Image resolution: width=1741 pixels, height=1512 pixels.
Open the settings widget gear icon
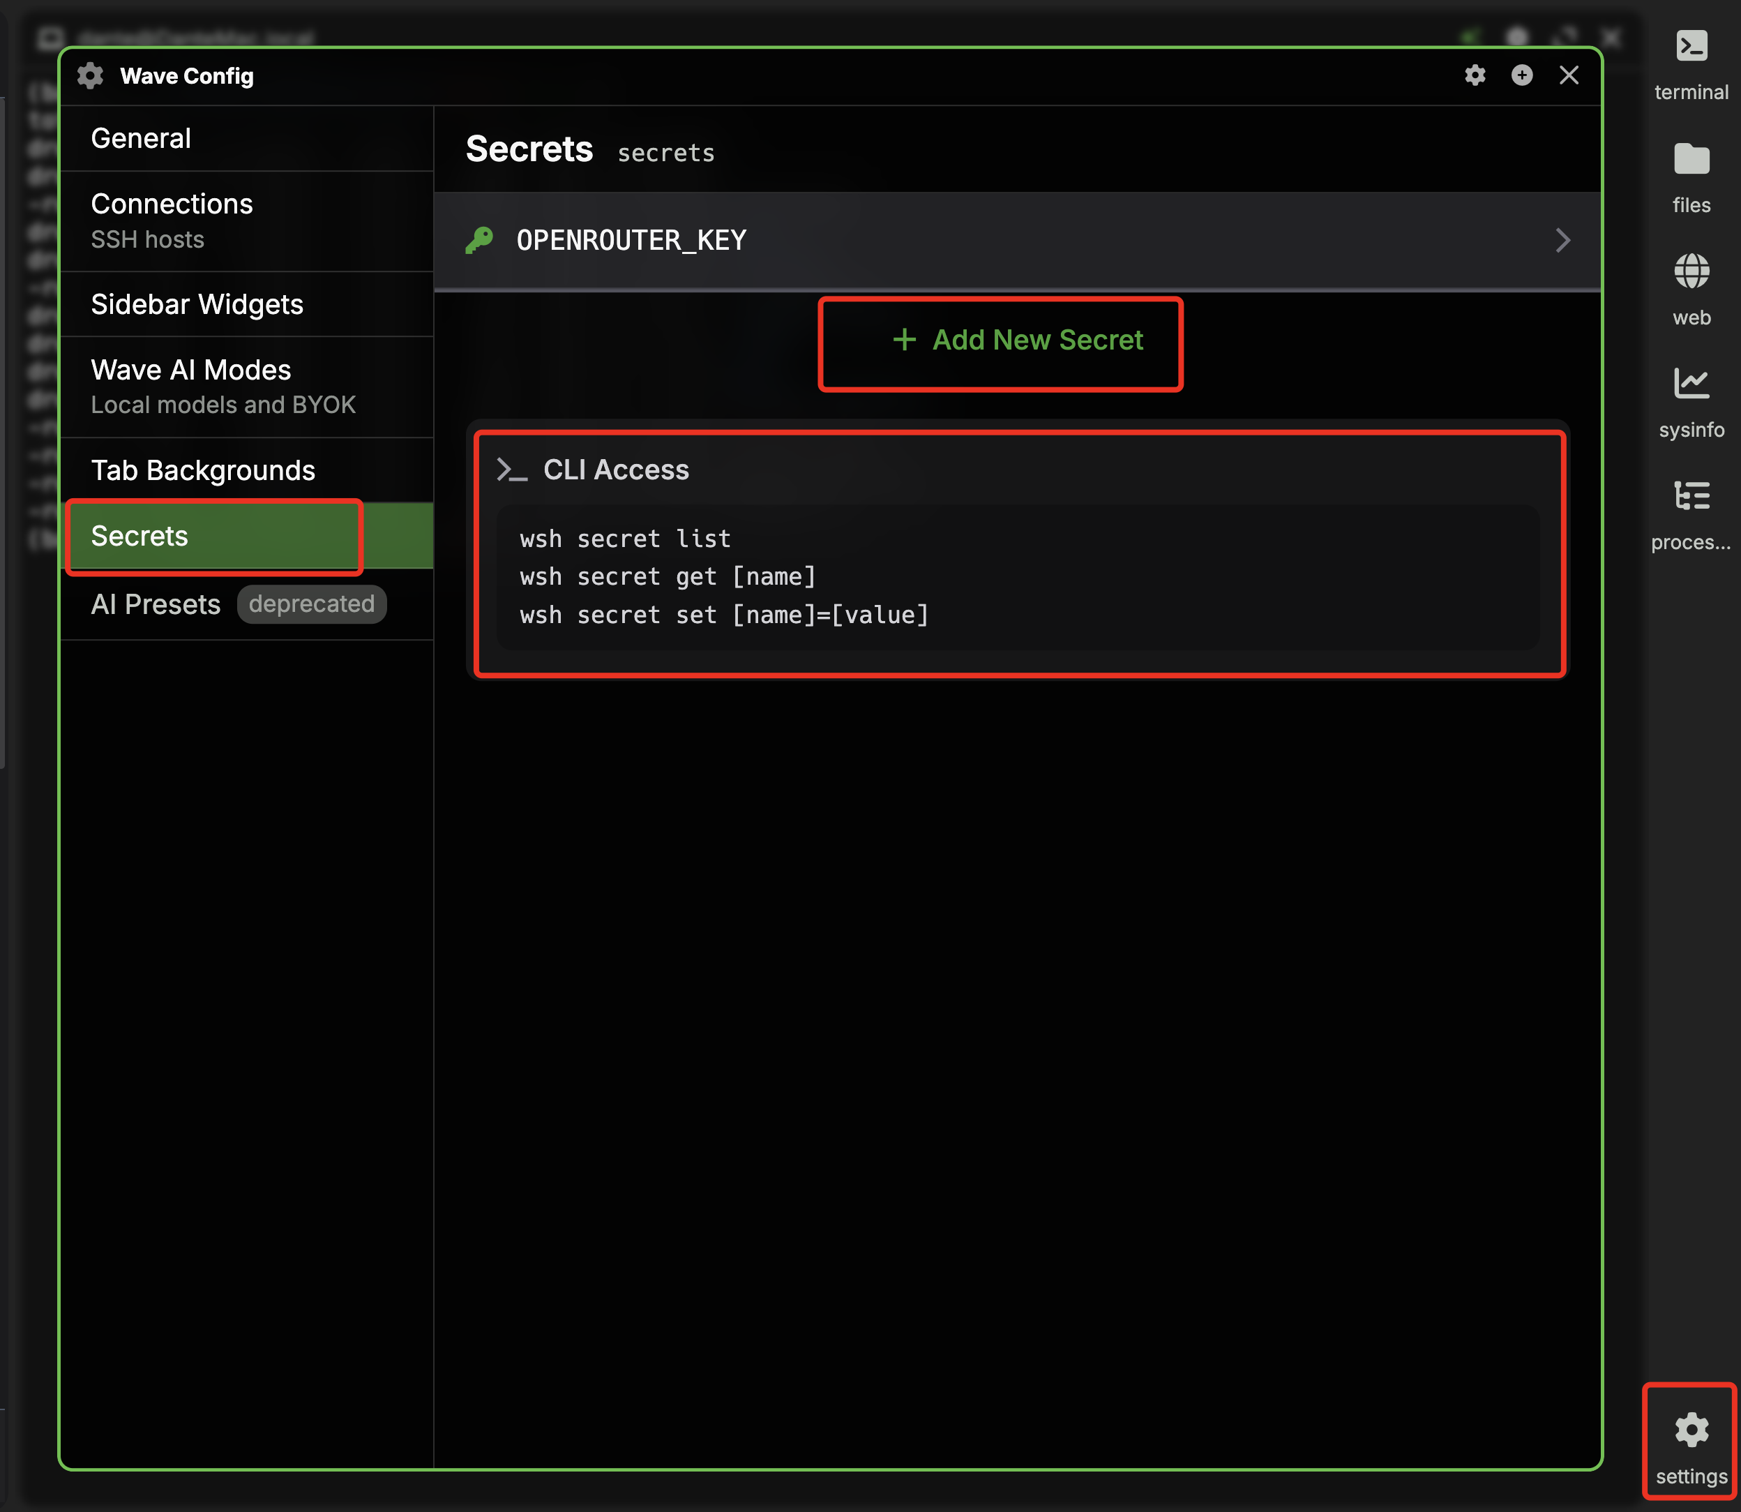[x=1691, y=1429]
